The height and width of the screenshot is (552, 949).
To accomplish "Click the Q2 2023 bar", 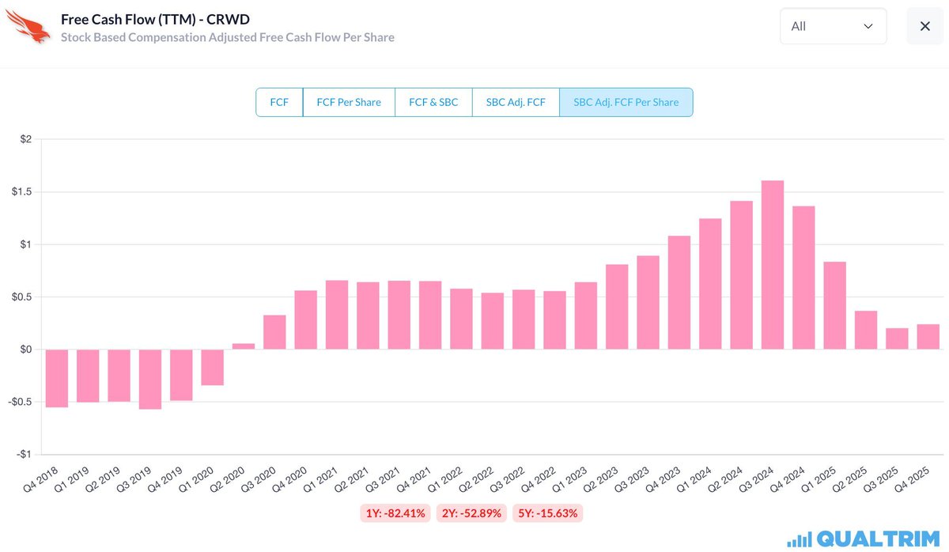I will (617, 307).
